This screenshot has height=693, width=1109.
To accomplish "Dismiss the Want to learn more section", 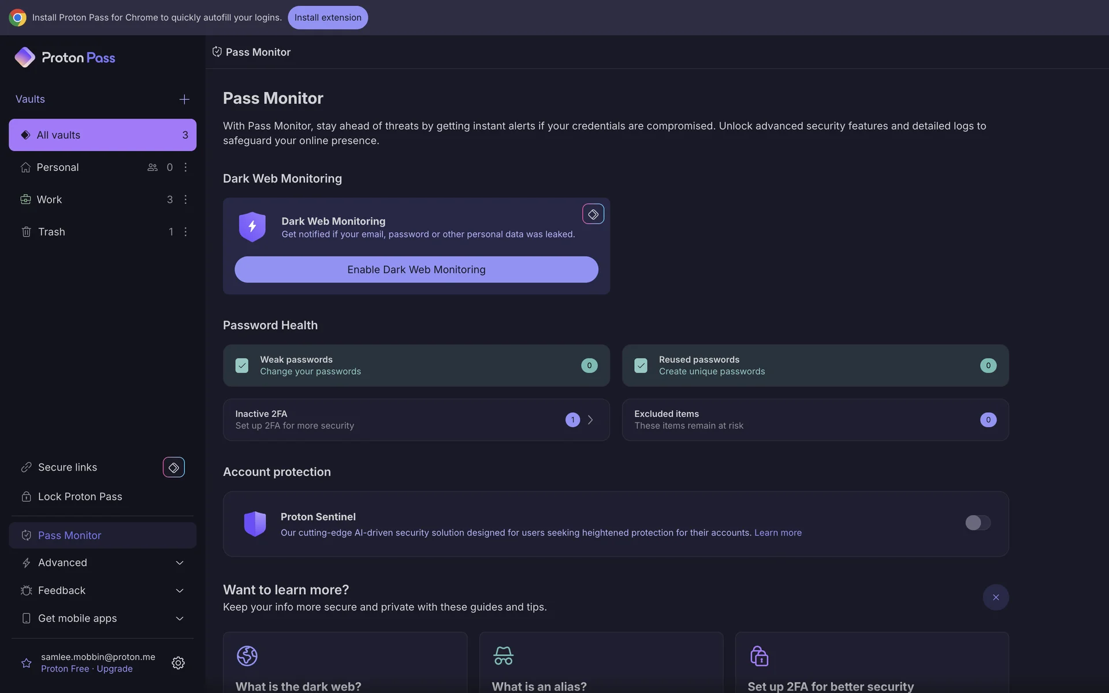I will click(995, 597).
